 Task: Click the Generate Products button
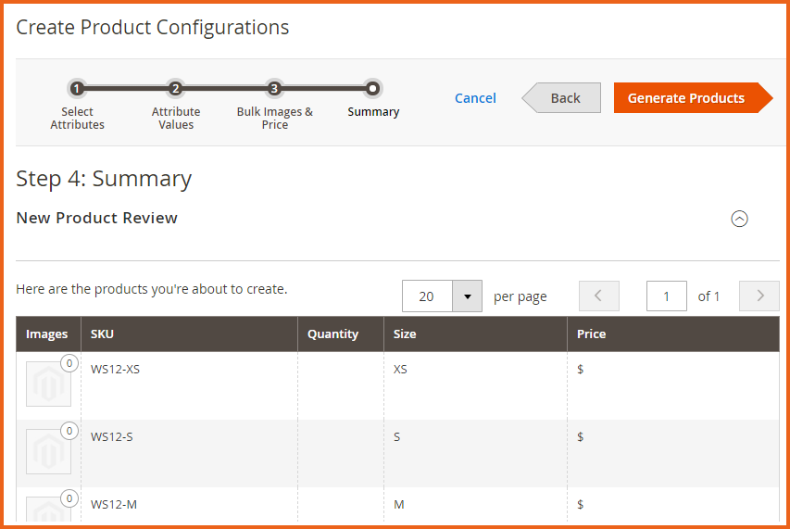tap(693, 97)
